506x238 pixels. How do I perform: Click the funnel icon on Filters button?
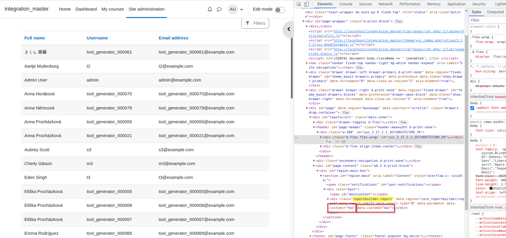[248, 23]
